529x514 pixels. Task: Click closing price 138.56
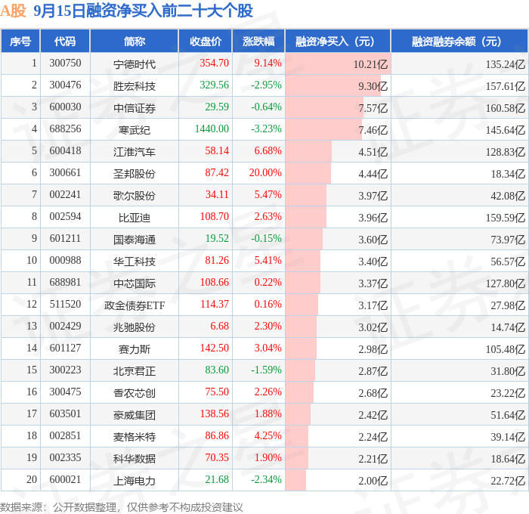(x=214, y=414)
